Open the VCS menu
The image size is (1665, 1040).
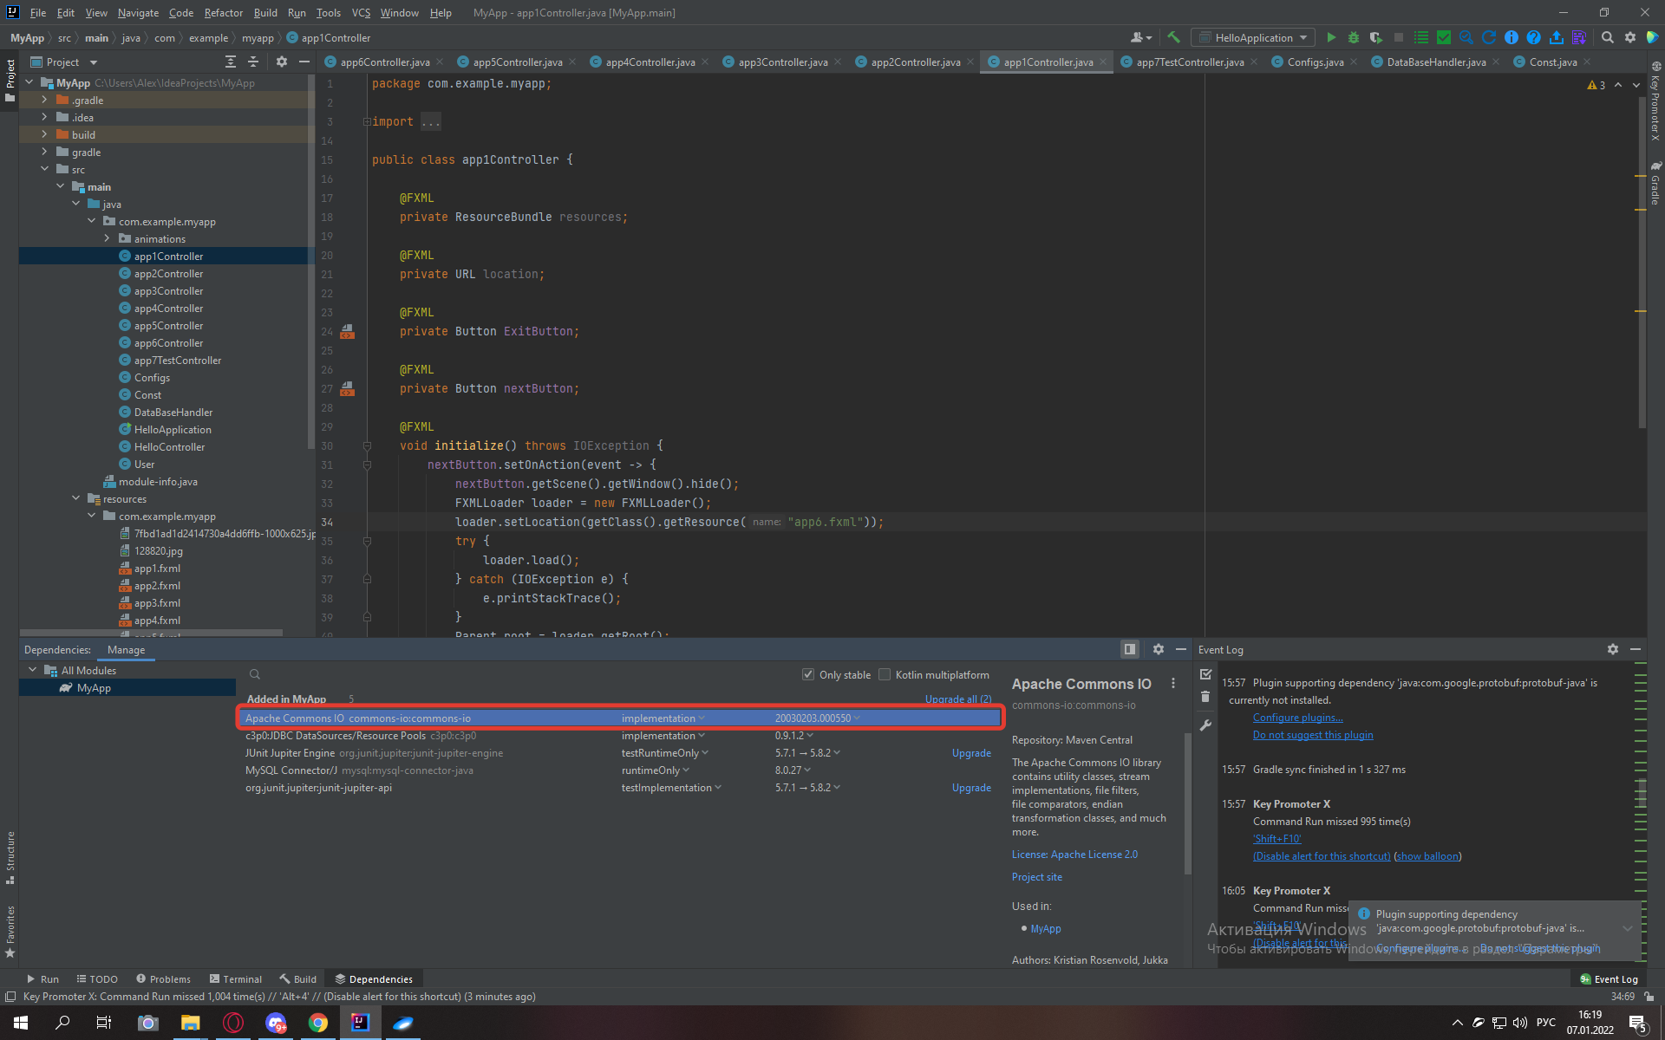(361, 12)
